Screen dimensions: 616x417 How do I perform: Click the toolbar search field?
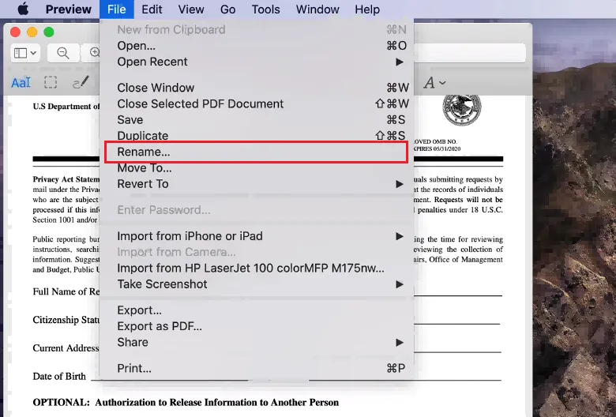click(x=469, y=53)
